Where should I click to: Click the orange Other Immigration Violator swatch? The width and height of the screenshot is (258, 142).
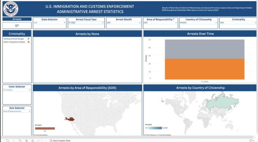(x=29, y=42)
